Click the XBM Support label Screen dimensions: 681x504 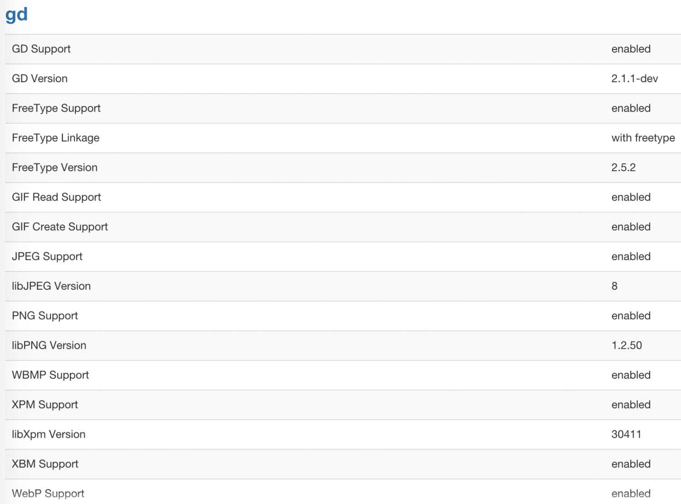click(45, 464)
